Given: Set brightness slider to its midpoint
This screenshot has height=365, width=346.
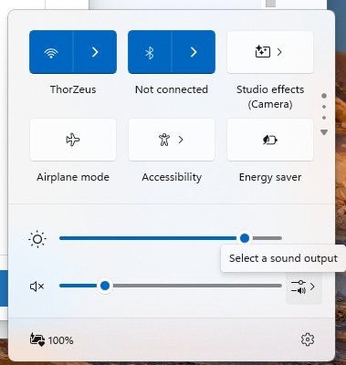Looking at the screenshot, I should [x=171, y=238].
